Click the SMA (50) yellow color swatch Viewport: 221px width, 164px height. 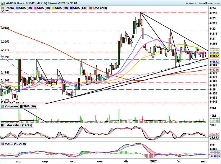point(53,8)
